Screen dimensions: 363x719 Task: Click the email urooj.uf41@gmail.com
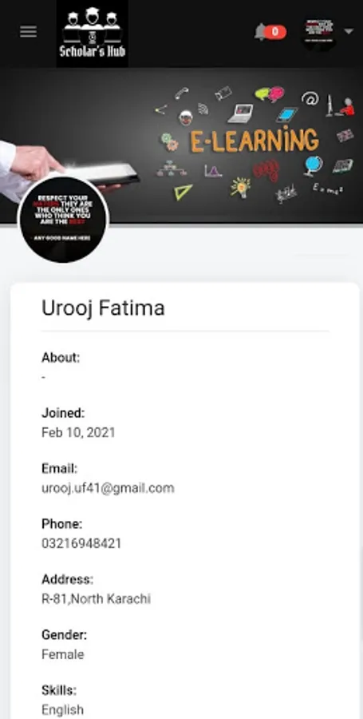click(x=108, y=488)
